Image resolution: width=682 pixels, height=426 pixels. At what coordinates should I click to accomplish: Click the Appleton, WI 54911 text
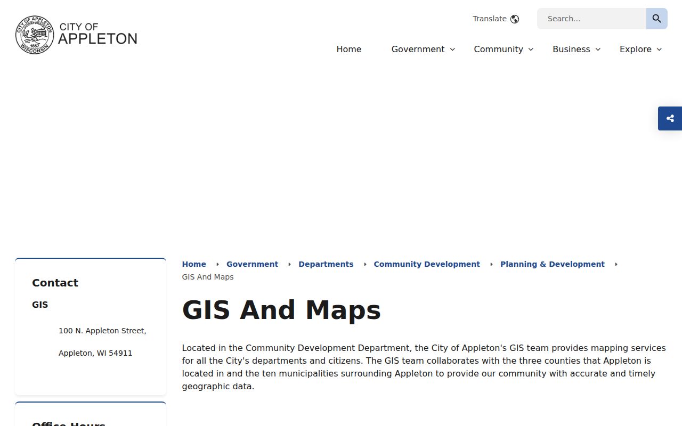95,353
